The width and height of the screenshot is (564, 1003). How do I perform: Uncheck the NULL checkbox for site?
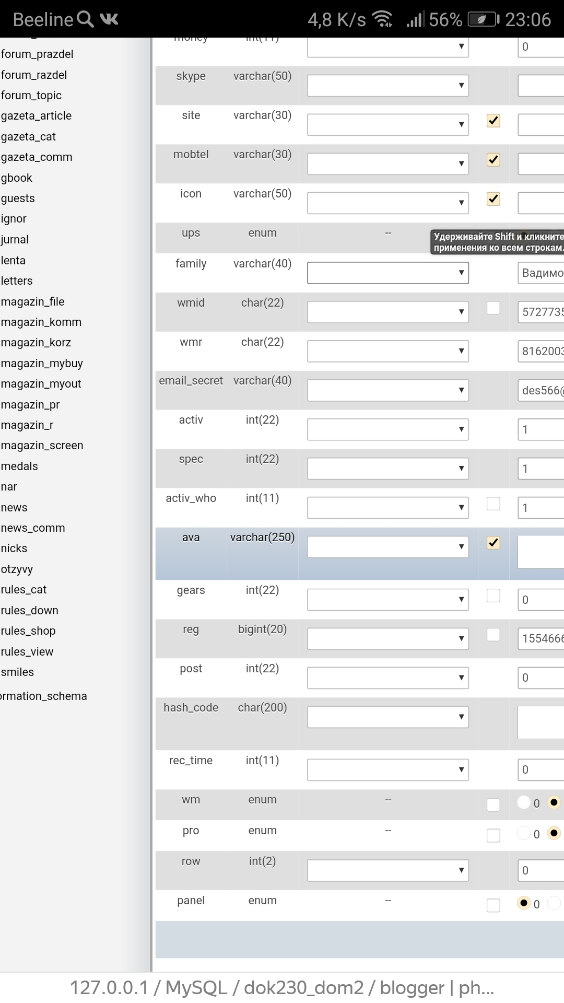493,121
